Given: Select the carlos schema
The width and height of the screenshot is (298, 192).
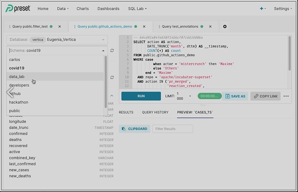Looking at the screenshot, I should tap(55, 60).
